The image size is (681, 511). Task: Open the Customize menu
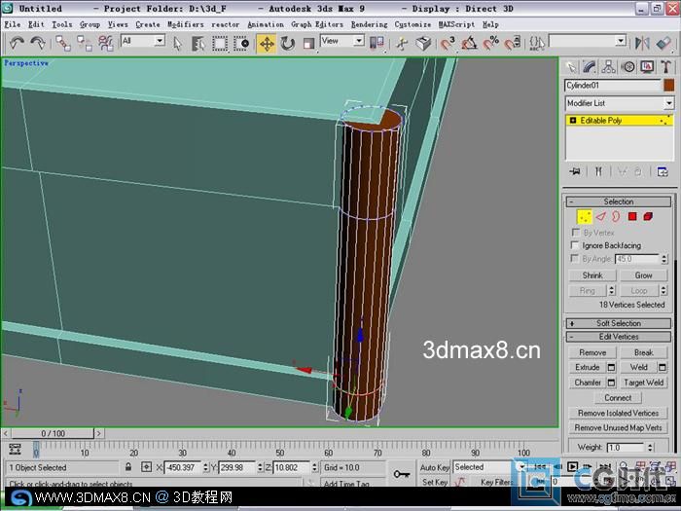click(412, 24)
